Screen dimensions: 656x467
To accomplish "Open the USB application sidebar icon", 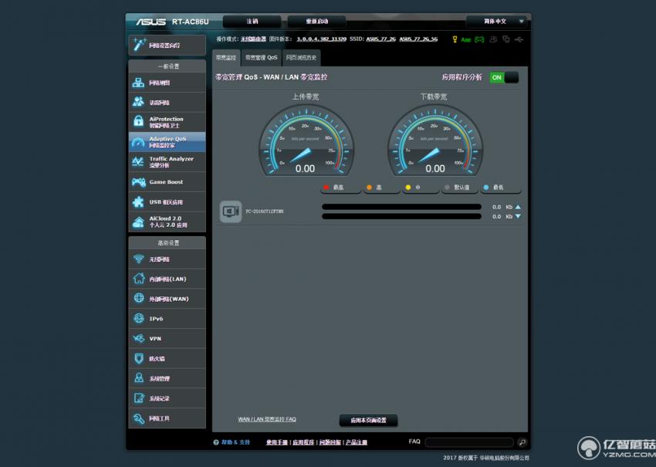I will coord(137,202).
